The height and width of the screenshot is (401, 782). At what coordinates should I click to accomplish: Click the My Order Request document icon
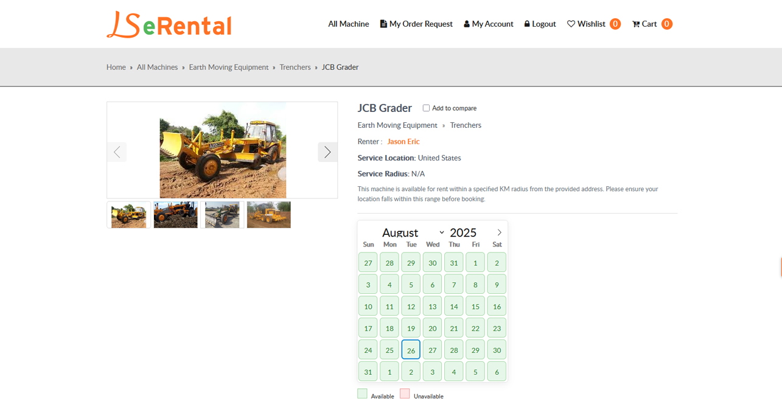[x=383, y=24]
